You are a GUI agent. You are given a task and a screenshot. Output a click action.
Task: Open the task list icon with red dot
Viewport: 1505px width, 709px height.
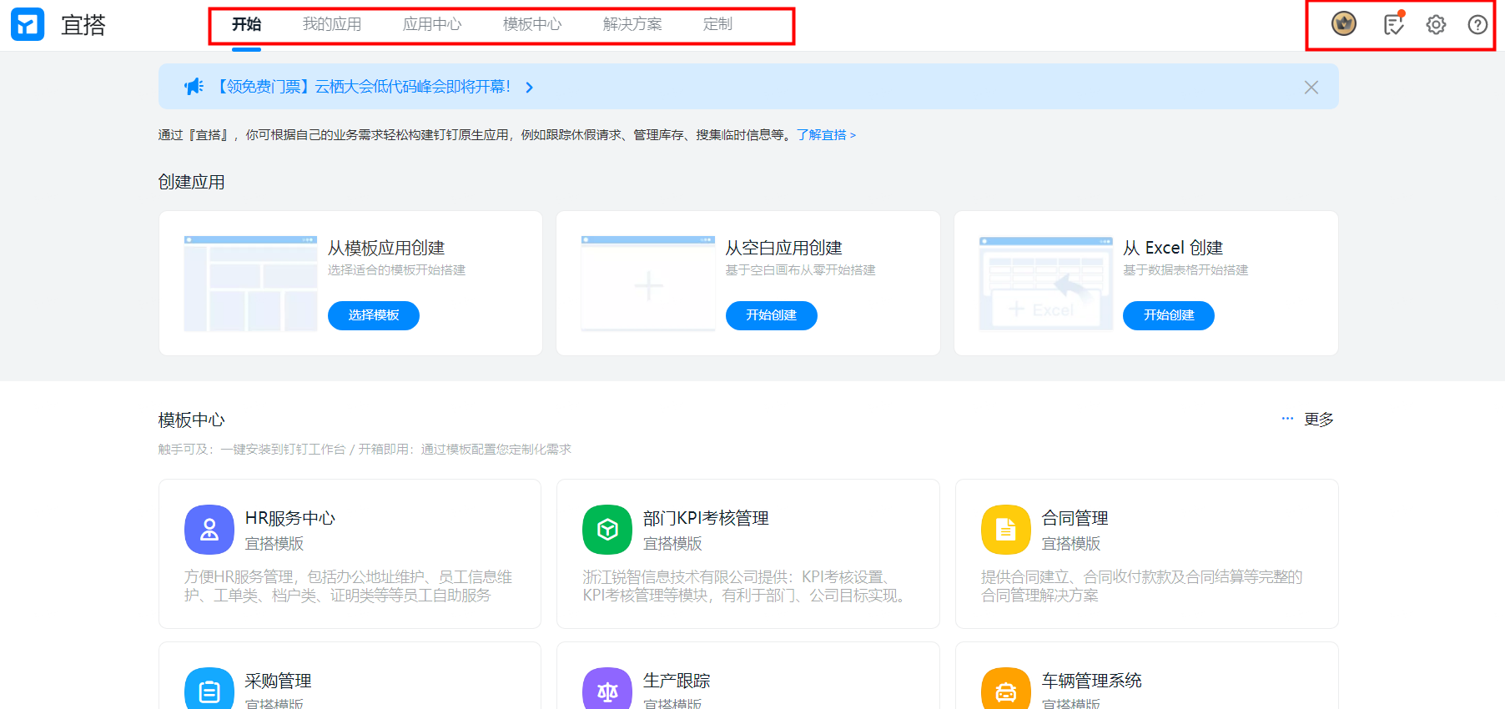click(x=1394, y=23)
